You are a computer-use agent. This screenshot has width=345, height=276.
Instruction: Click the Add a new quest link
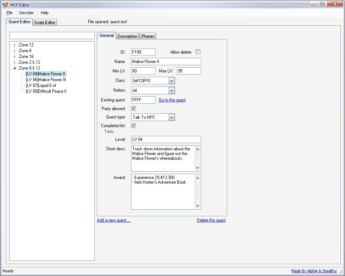(x=113, y=220)
